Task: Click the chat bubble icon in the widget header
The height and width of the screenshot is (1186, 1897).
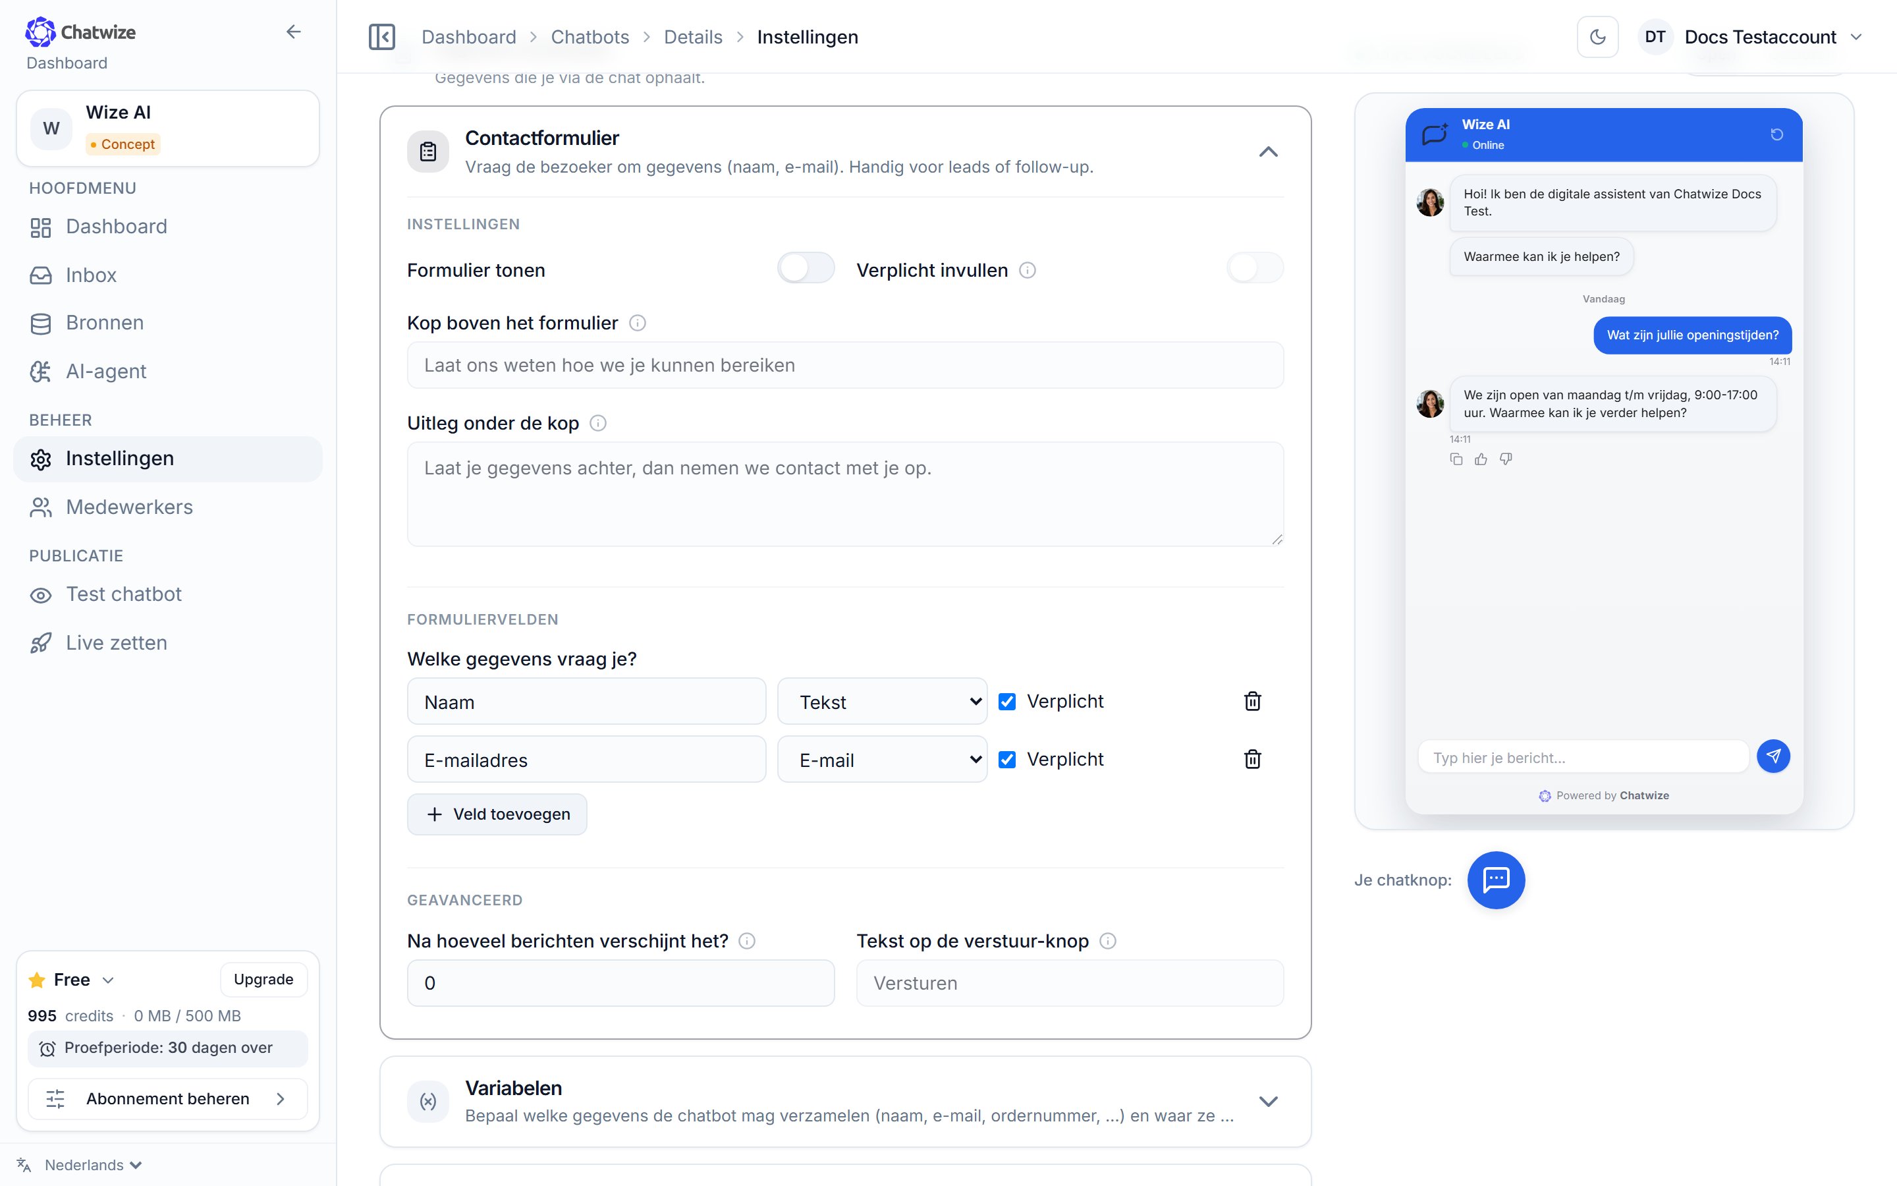Action: (x=1435, y=134)
